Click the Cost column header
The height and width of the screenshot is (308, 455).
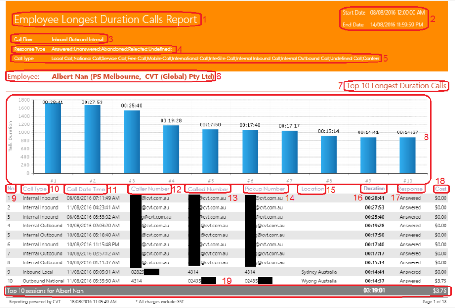[x=440, y=189]
